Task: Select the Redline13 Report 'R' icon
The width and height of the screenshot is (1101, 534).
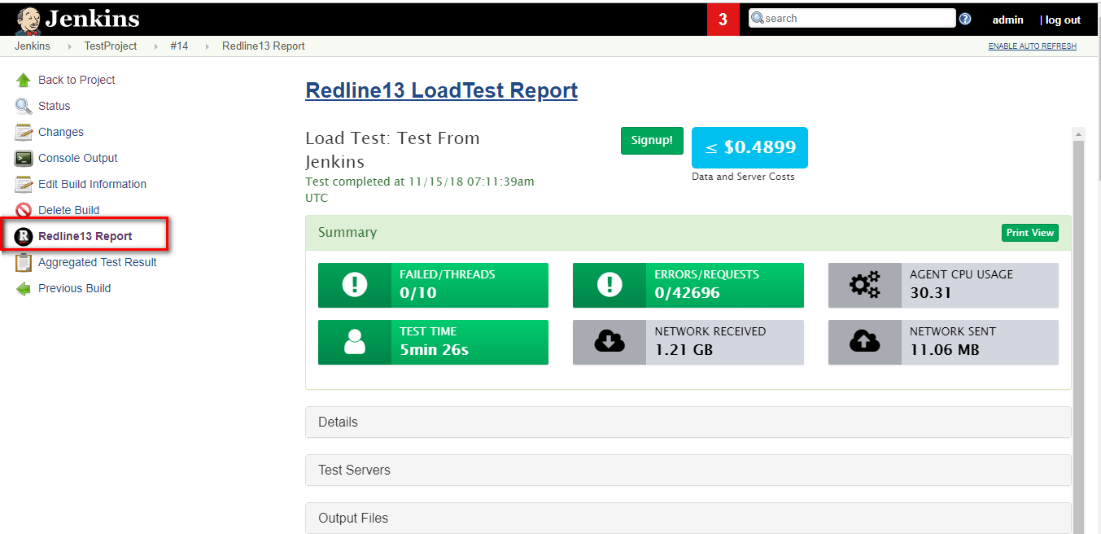Action: 21,235
